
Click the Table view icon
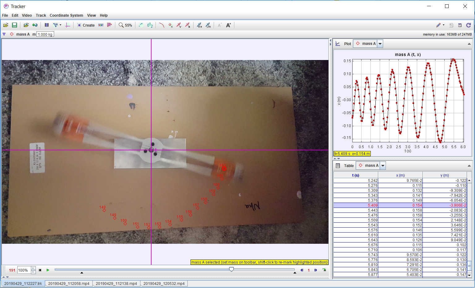click(338, 165)
